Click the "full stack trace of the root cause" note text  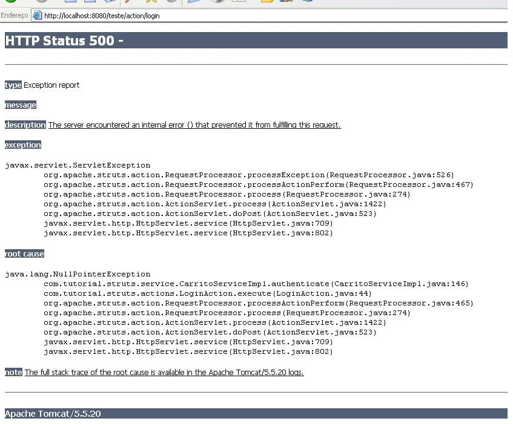164,372
